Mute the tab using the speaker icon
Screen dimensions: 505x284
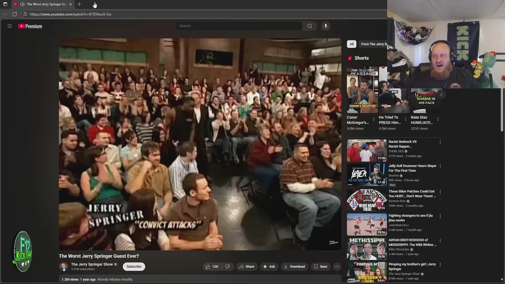coord(22,4)
